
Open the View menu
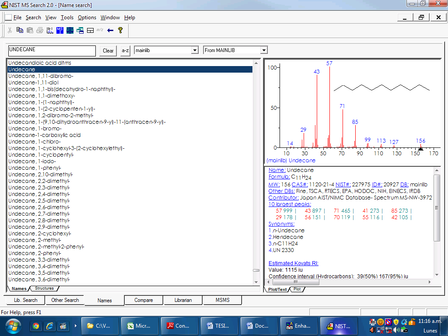(51, 17)
